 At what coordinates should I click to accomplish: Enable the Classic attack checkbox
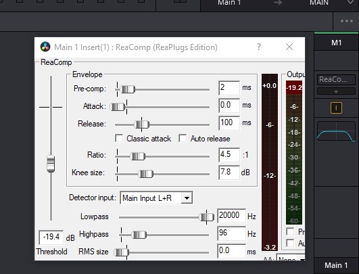pos(119,139)
